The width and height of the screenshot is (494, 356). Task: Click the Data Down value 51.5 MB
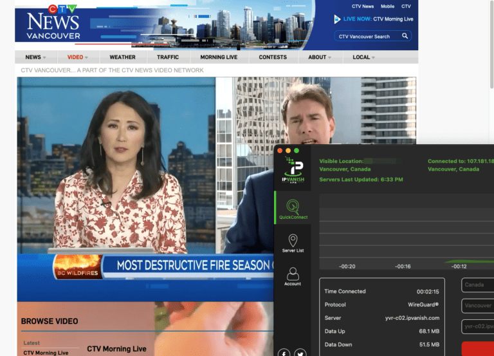pyautogui.click(x=429, y=344)
